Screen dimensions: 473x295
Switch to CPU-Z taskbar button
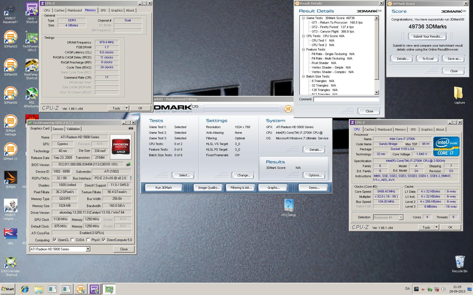point(94,289)
